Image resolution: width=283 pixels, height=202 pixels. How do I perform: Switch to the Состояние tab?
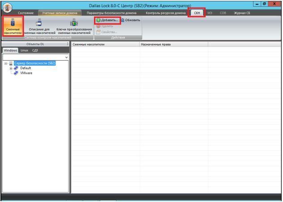[x=26, y=13]
